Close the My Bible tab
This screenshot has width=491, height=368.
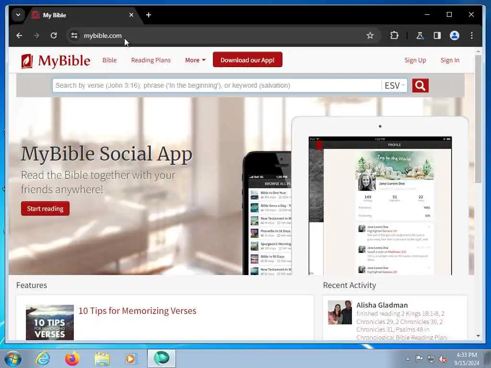click(x=131, y=15)
